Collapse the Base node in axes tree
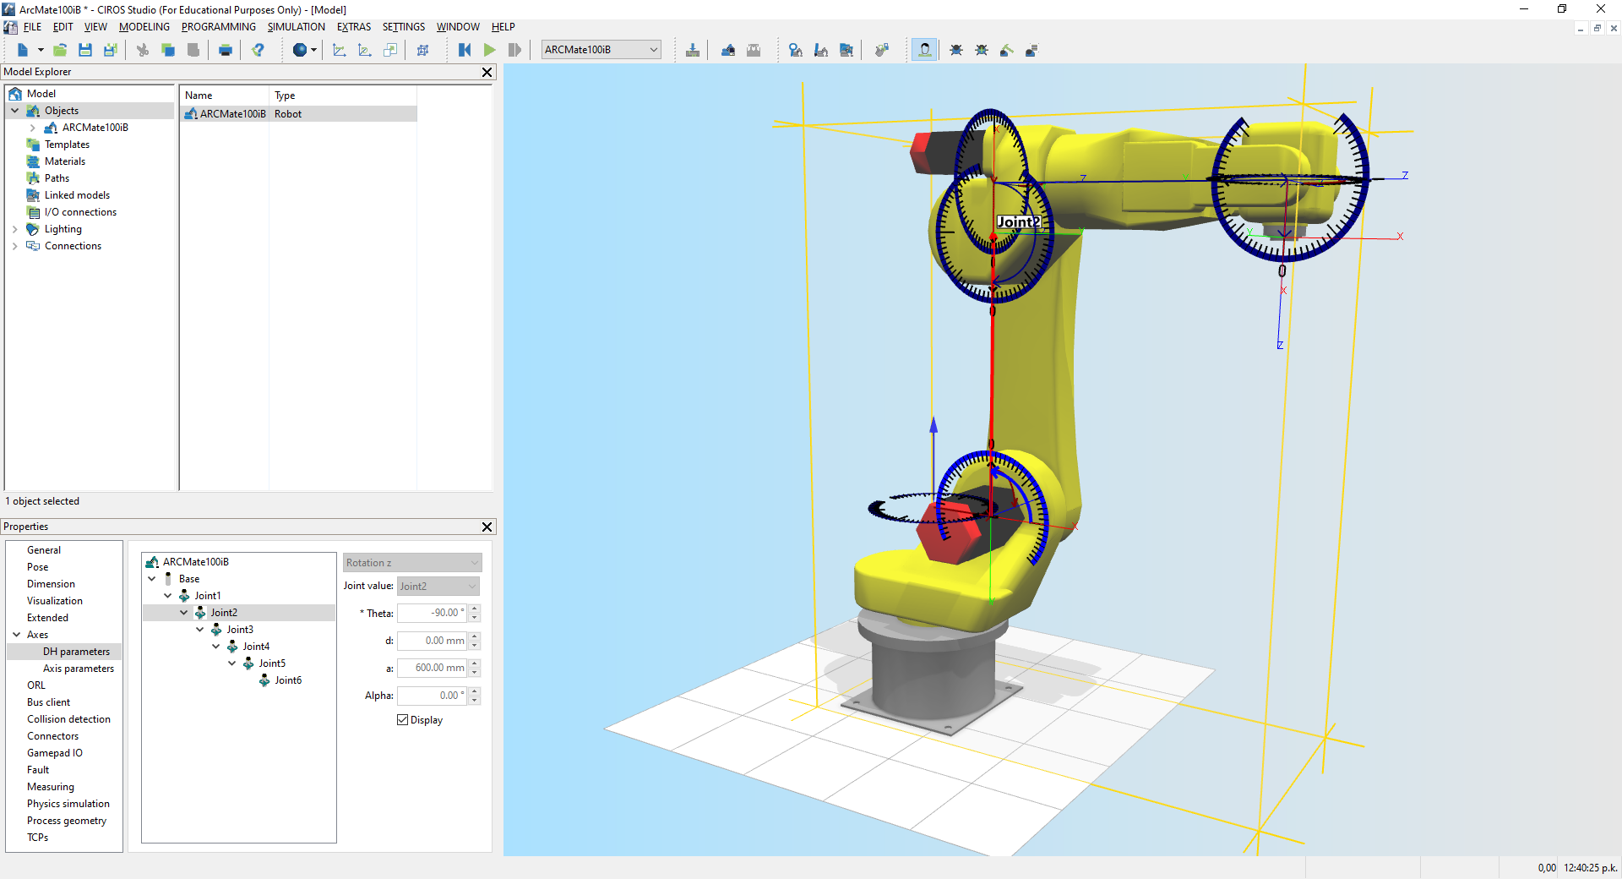1622x879 pixels. pos(152,579)
